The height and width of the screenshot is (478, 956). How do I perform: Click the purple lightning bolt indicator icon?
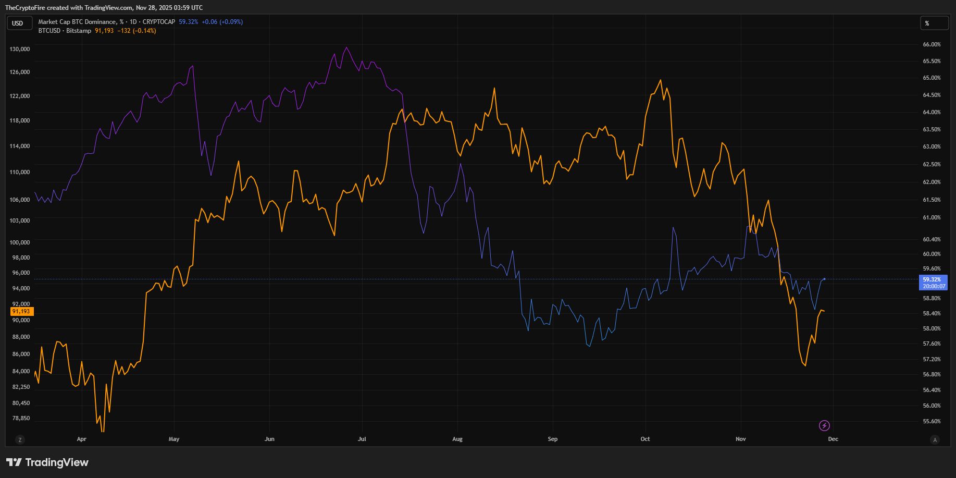click(x=824, y=426)
